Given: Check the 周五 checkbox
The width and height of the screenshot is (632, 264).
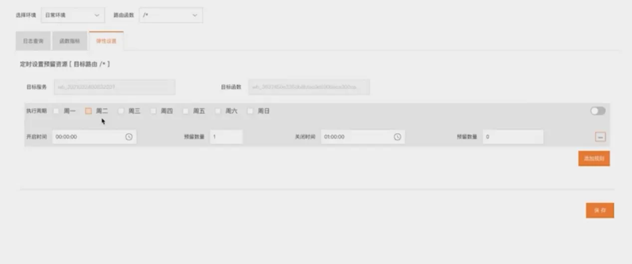Looking at the screenshot, I should coord(186,112).
